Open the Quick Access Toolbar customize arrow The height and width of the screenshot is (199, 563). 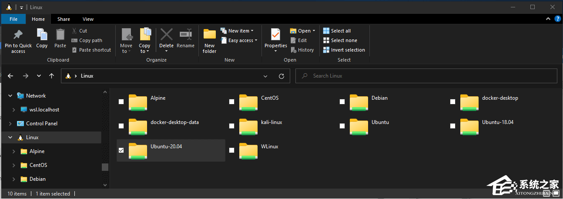click(x=21, y=7)
